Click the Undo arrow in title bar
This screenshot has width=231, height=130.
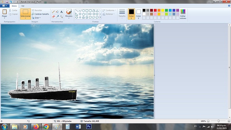(x=11, y=2)
